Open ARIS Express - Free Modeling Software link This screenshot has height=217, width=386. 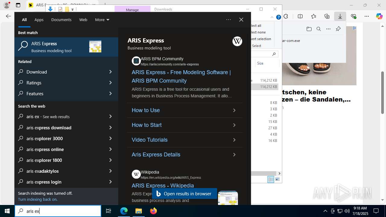pyautogui.click(x=181, y=77)
